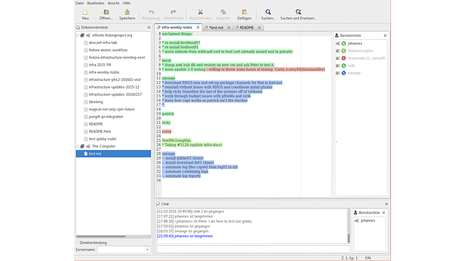The height and width of the screenshot is (261, 465).
Task: Open Suchen und Ersetzen tool
Action: coord(298,14)
